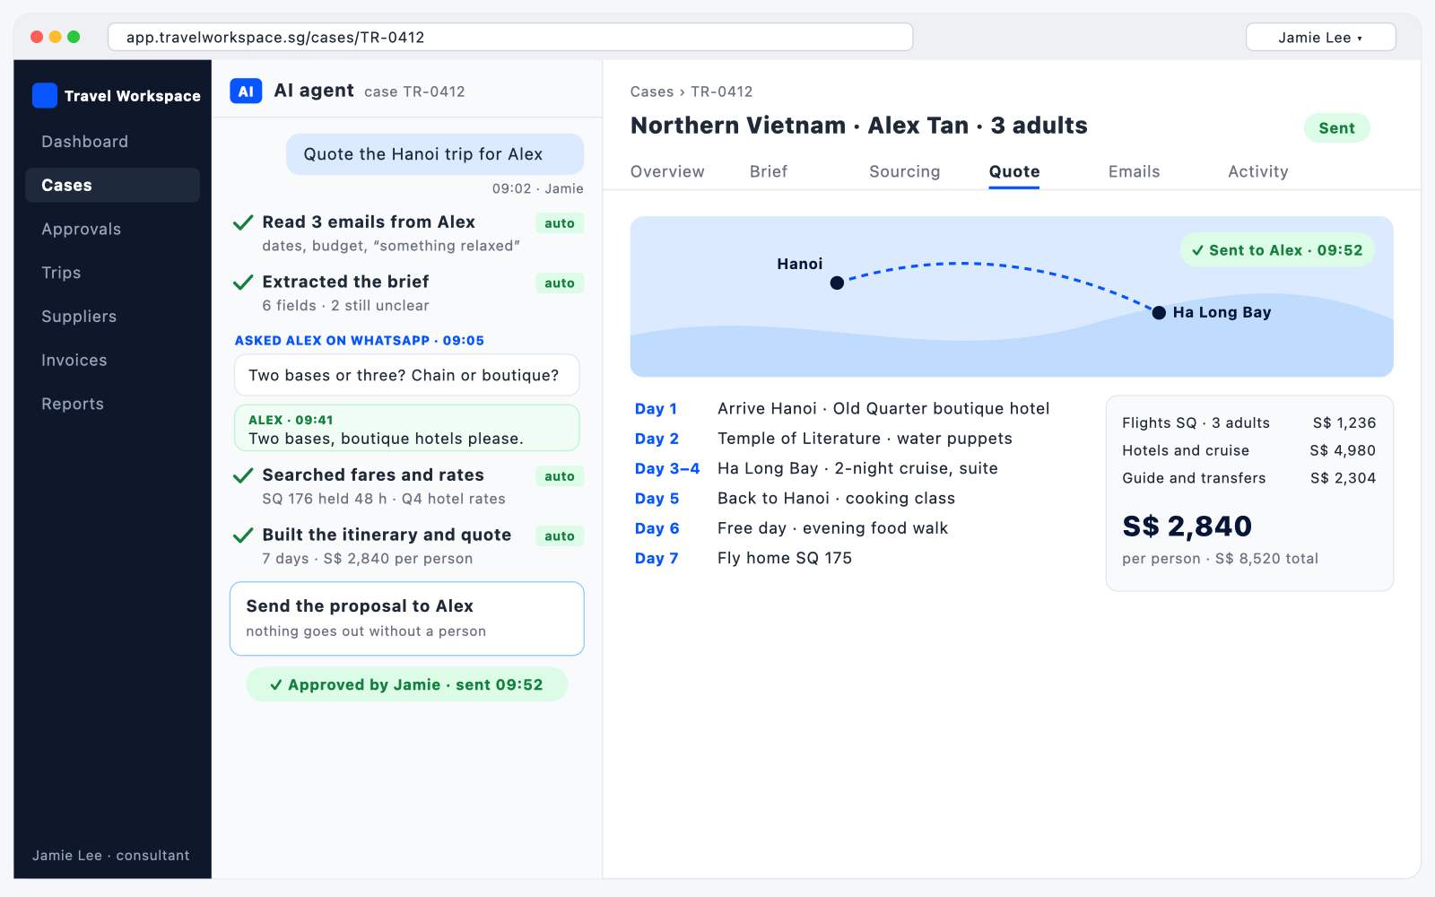
Task: Click the Travel Workspace blue logo icon
Action: pos(45,95)
